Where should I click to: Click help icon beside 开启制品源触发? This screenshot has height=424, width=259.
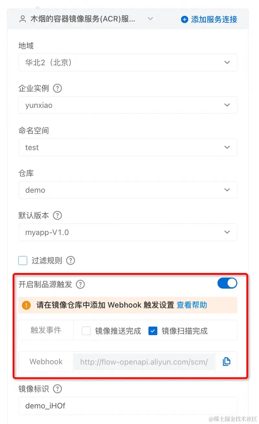coord(80,284)
